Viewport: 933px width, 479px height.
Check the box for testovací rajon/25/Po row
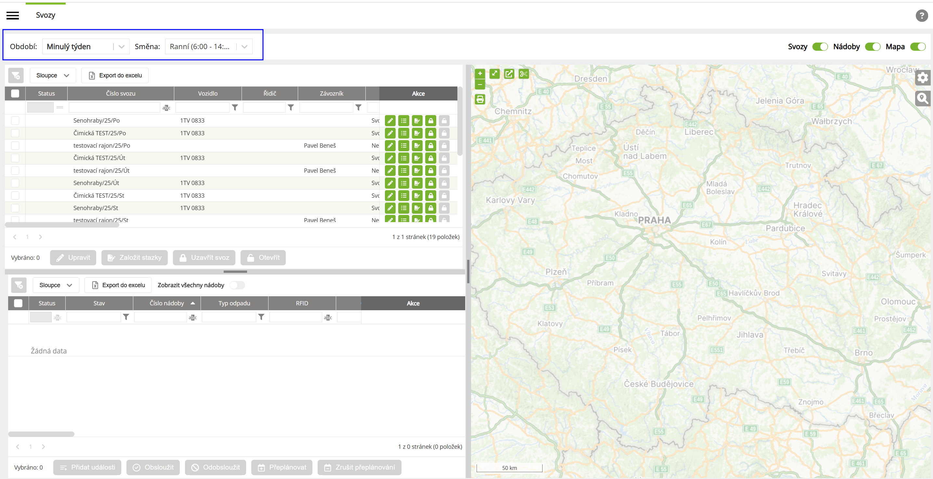pos(15,146)
